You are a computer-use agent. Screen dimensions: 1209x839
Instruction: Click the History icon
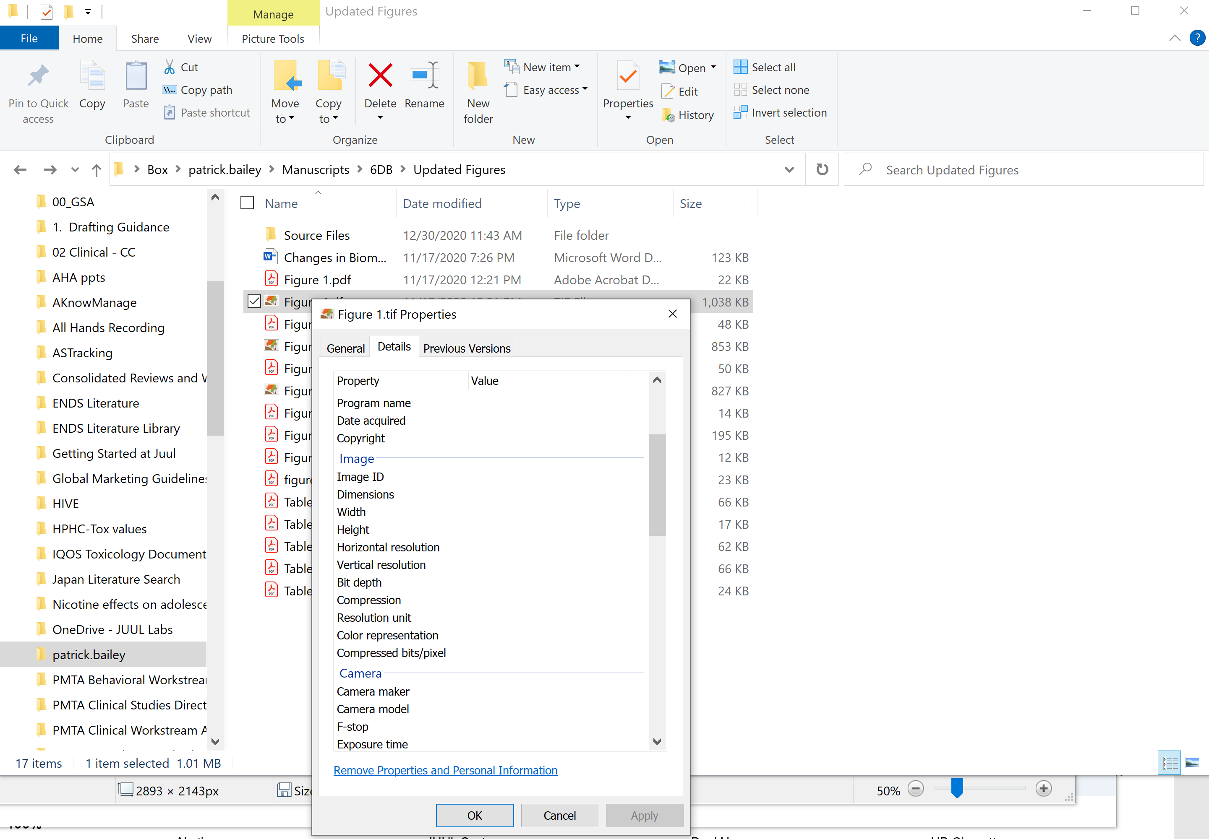[x=668, y=115]
